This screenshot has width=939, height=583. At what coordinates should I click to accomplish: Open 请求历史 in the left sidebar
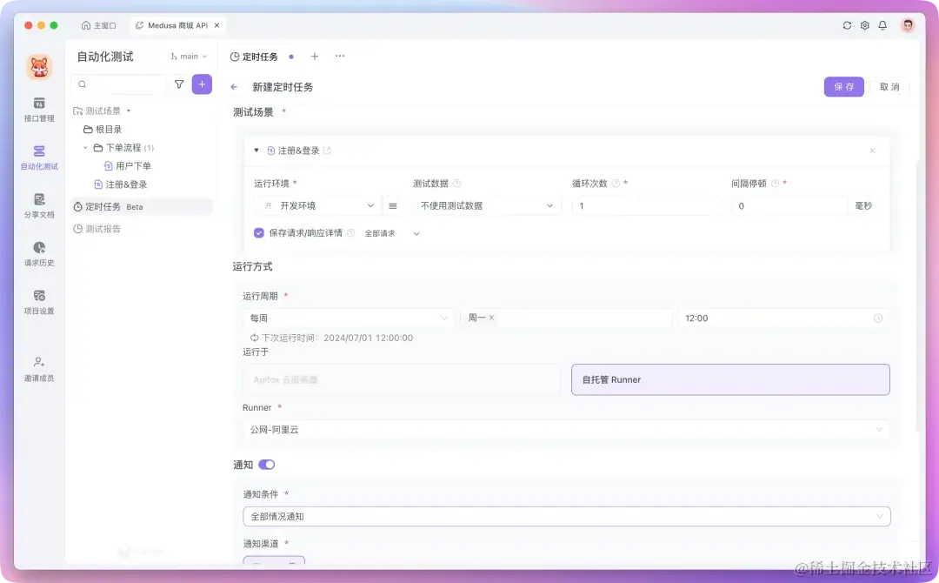38,254
